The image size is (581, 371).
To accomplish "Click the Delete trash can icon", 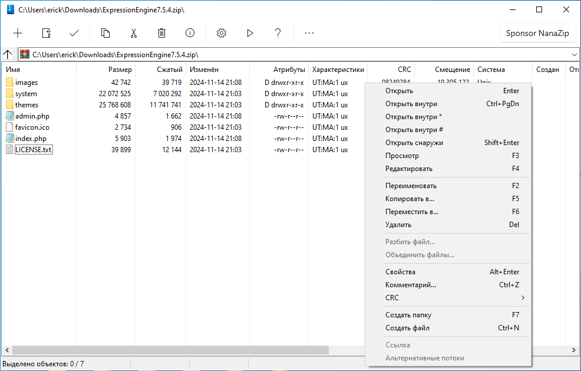I will coord(161,33).
